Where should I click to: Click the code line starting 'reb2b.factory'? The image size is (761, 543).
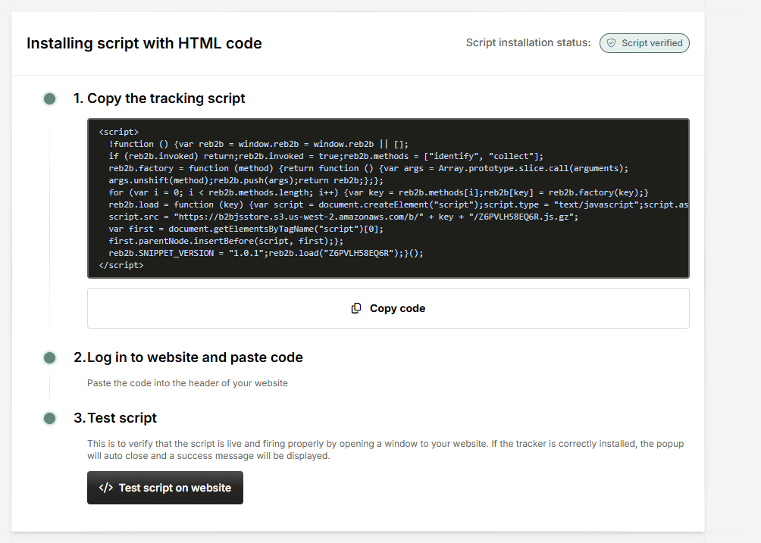pos(368,168)
